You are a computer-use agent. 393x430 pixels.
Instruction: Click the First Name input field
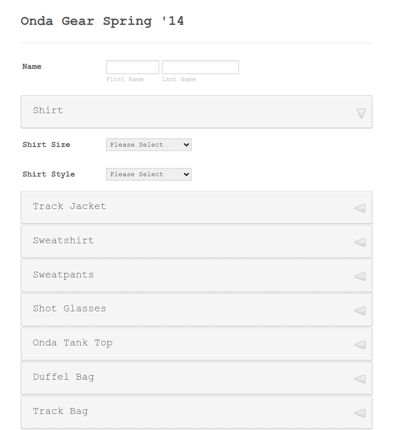coord(133,67)
